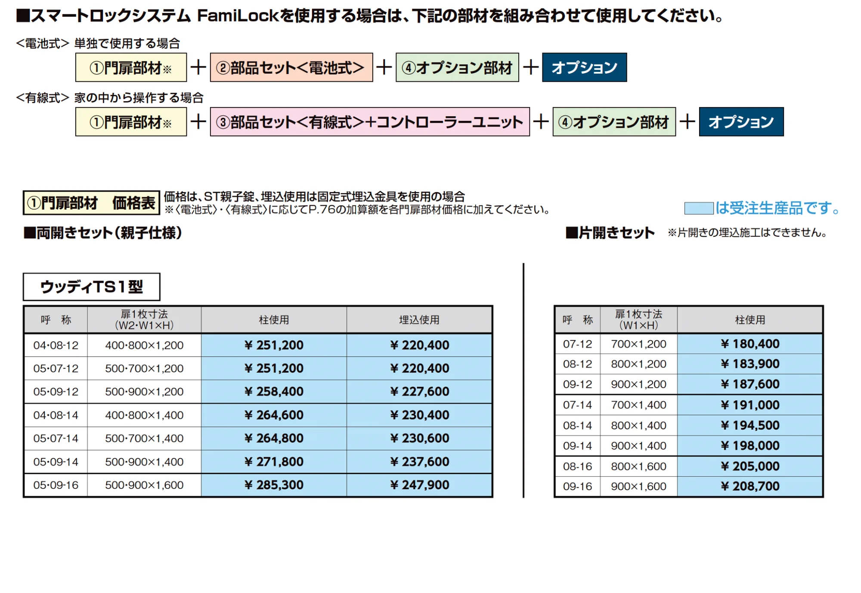
Task: Click the 片開きセット heading
Action: [x=610, y=233]
